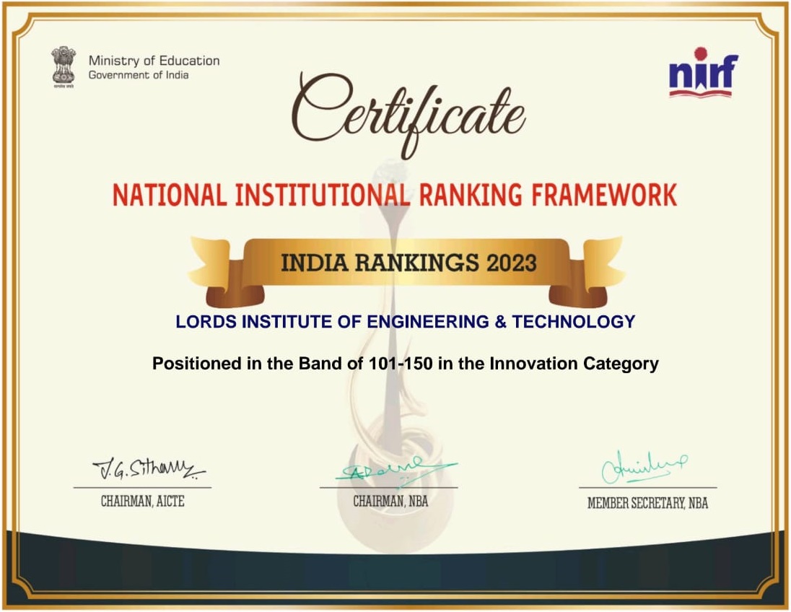Click the MEMBER SECRETARY, NBA label
This screenshot has height=612, width=791.
click(x=647, y=503)
